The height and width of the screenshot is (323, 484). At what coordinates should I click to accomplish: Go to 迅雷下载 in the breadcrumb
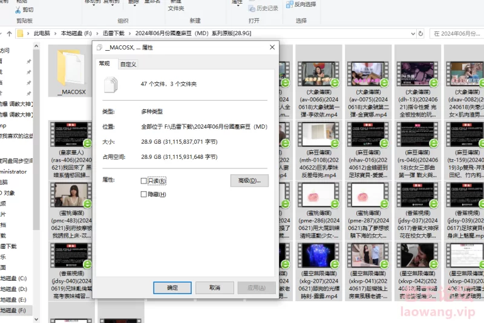pos(114,33)
